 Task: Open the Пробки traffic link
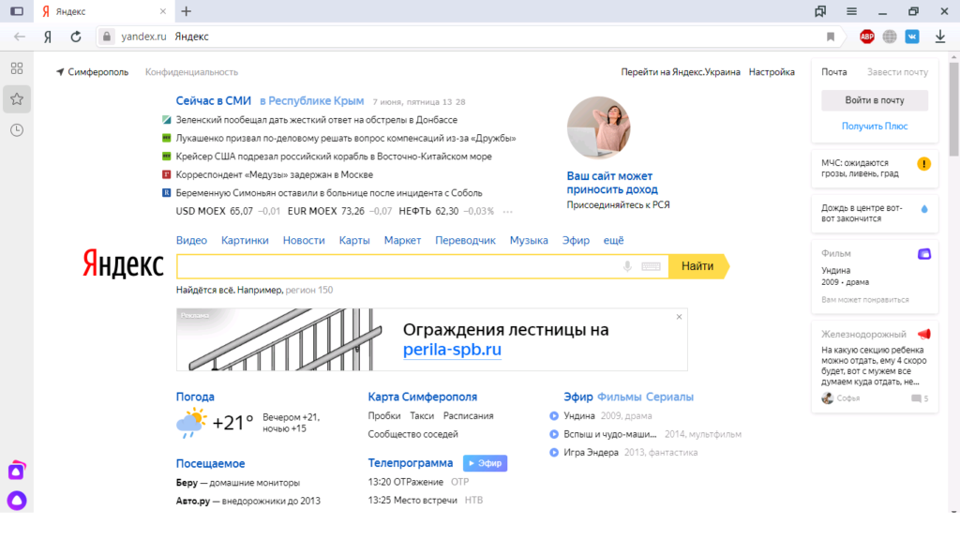pos(383,415)
